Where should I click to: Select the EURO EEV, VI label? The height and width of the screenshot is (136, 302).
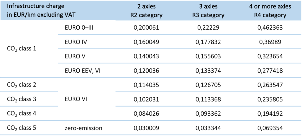(81, 70)
